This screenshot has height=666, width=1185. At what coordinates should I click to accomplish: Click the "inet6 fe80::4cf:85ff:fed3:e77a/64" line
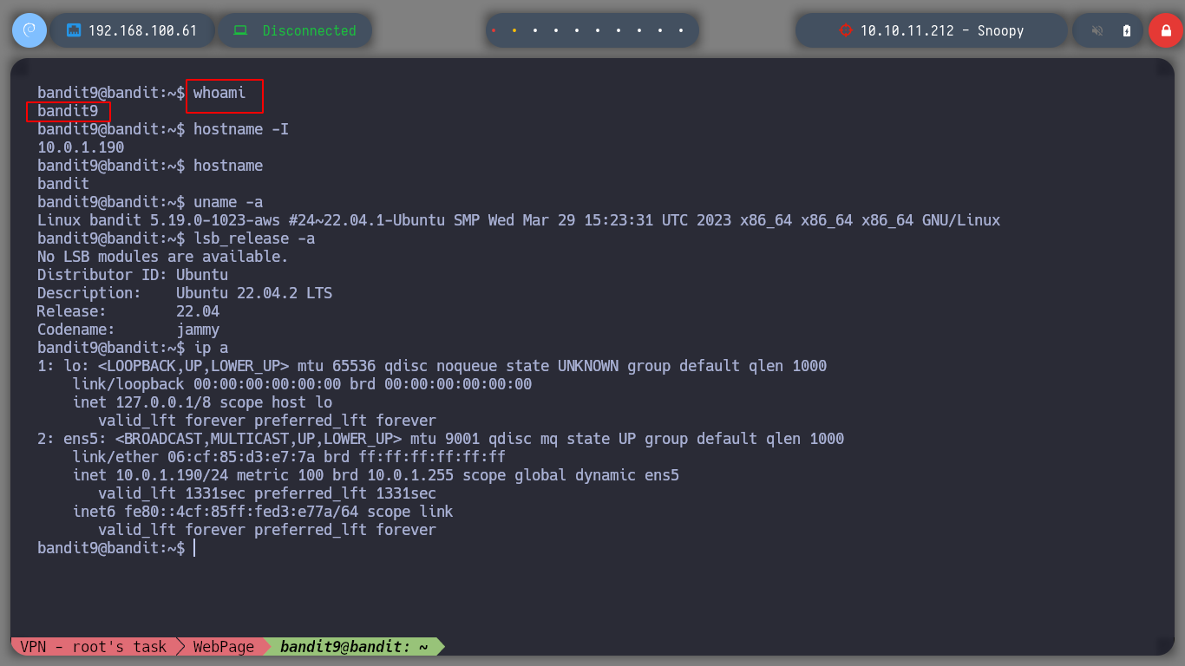263,512
